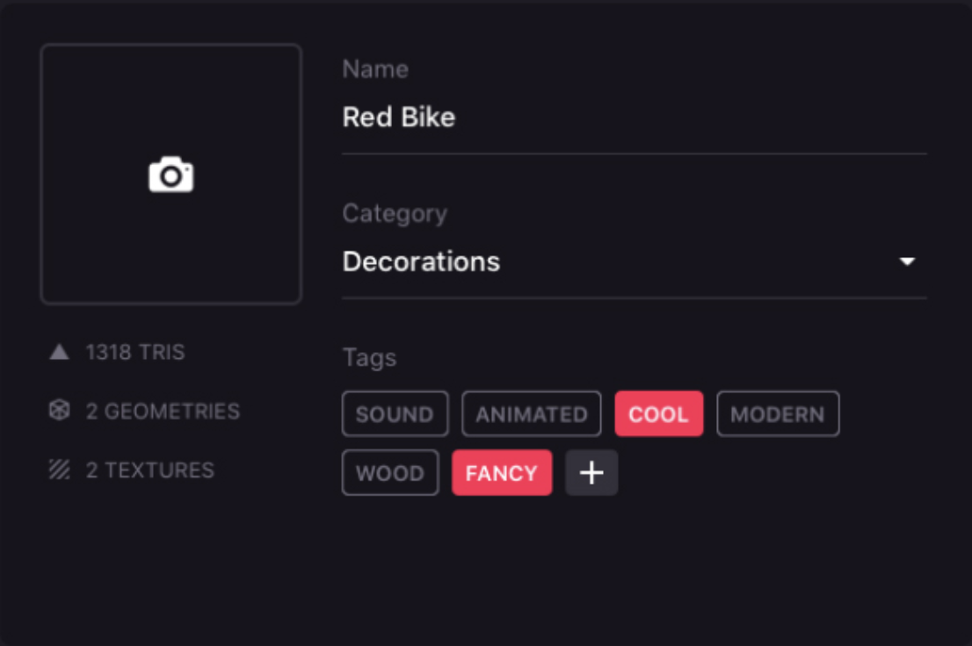Deselect the FANCY tag
The height and width of the screenshot is (646, 972).
502,472
